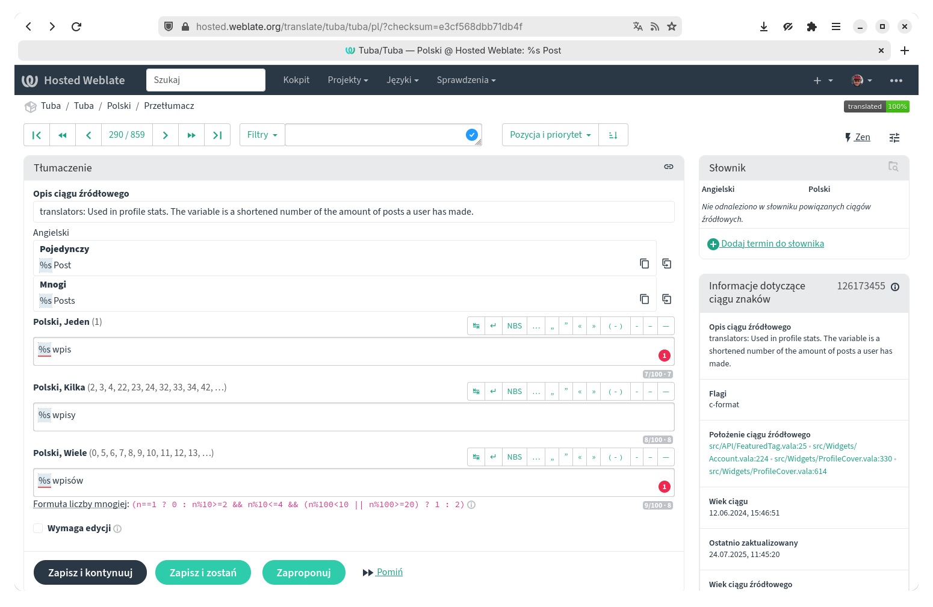Click Dodaj termin do słownika link
The height and width of the screenshot is (607, 933).
pyautogui.click(x=772, y=244)
